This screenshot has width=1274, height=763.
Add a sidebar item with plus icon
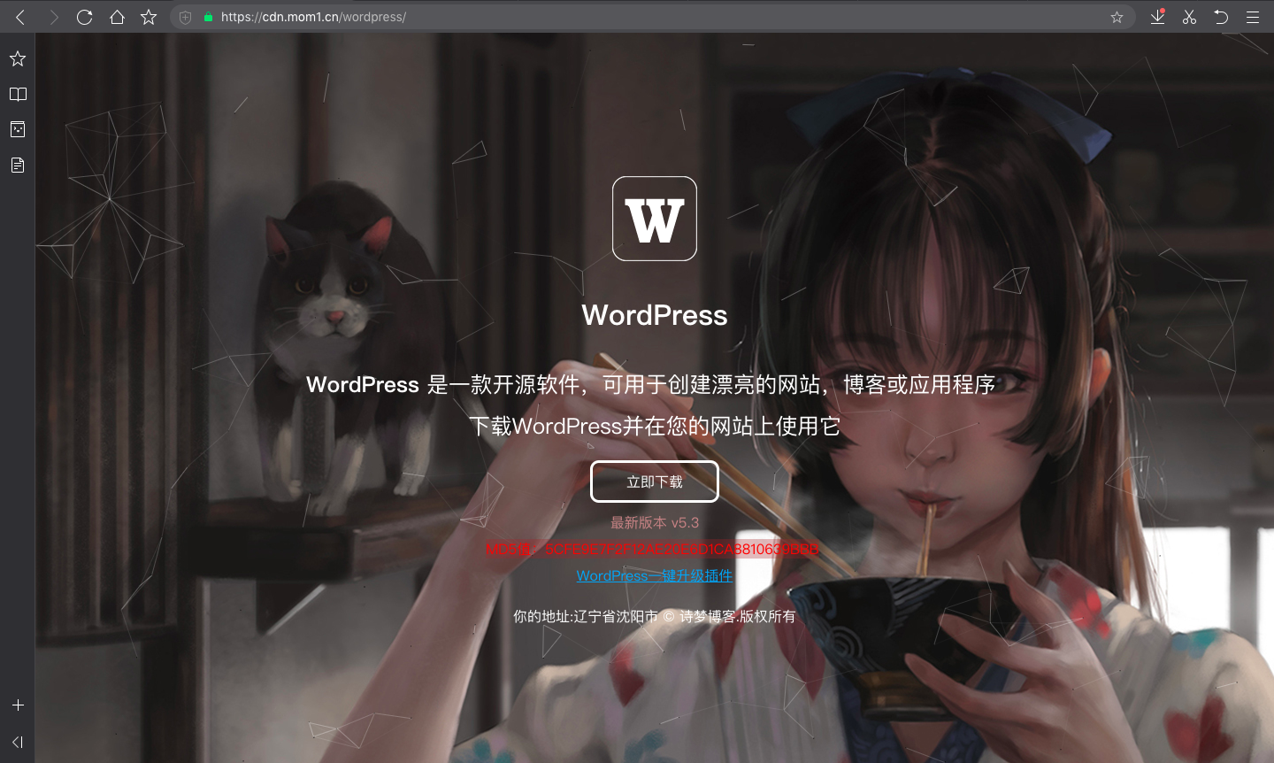coord(18,705)
